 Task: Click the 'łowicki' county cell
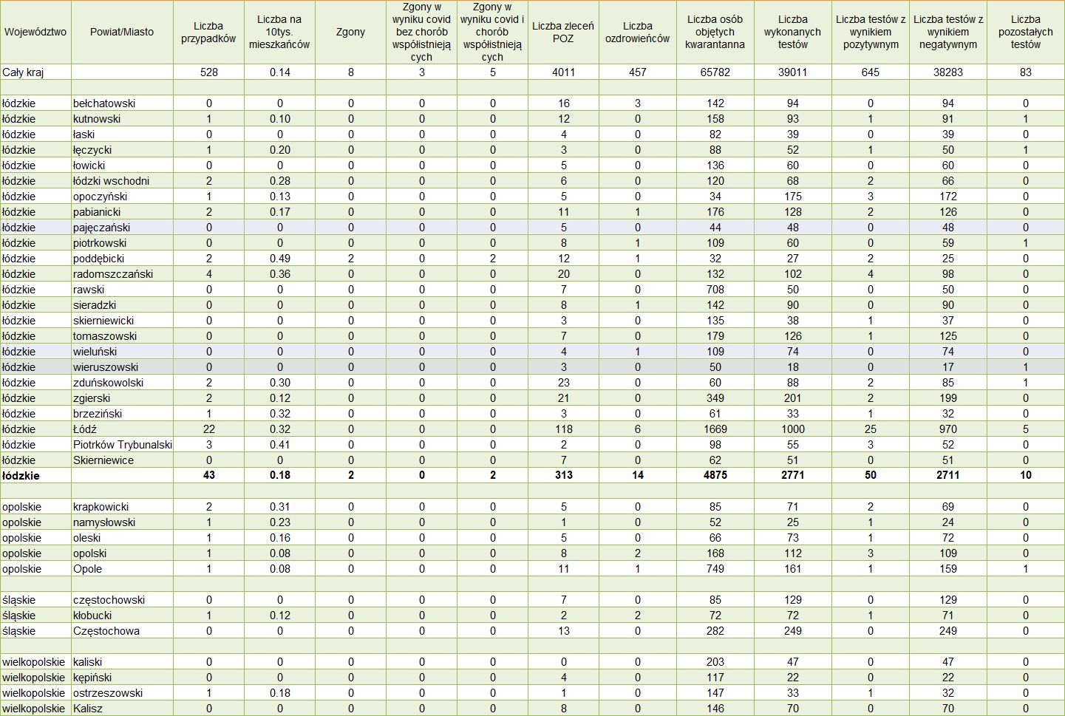pyautogui.click(x=122, y=166)
